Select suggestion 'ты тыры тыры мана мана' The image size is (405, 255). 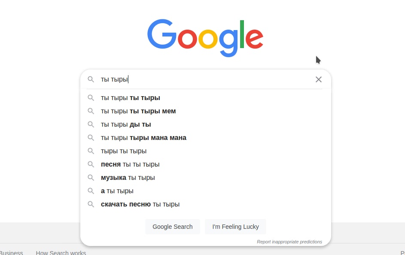[x=206, y=138]
